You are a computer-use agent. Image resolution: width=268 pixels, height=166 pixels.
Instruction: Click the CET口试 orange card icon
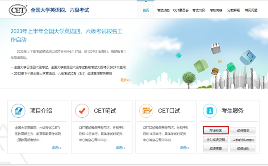pos(147,111)
